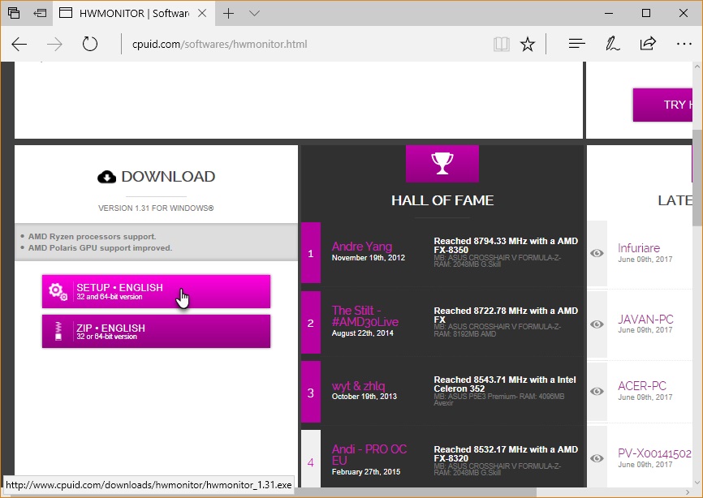Image resolution: width=703 pixels, height=498 pixels.
Task: Add page to favorites with star icon
Action: pyautogui.click(x=528, y=45)
